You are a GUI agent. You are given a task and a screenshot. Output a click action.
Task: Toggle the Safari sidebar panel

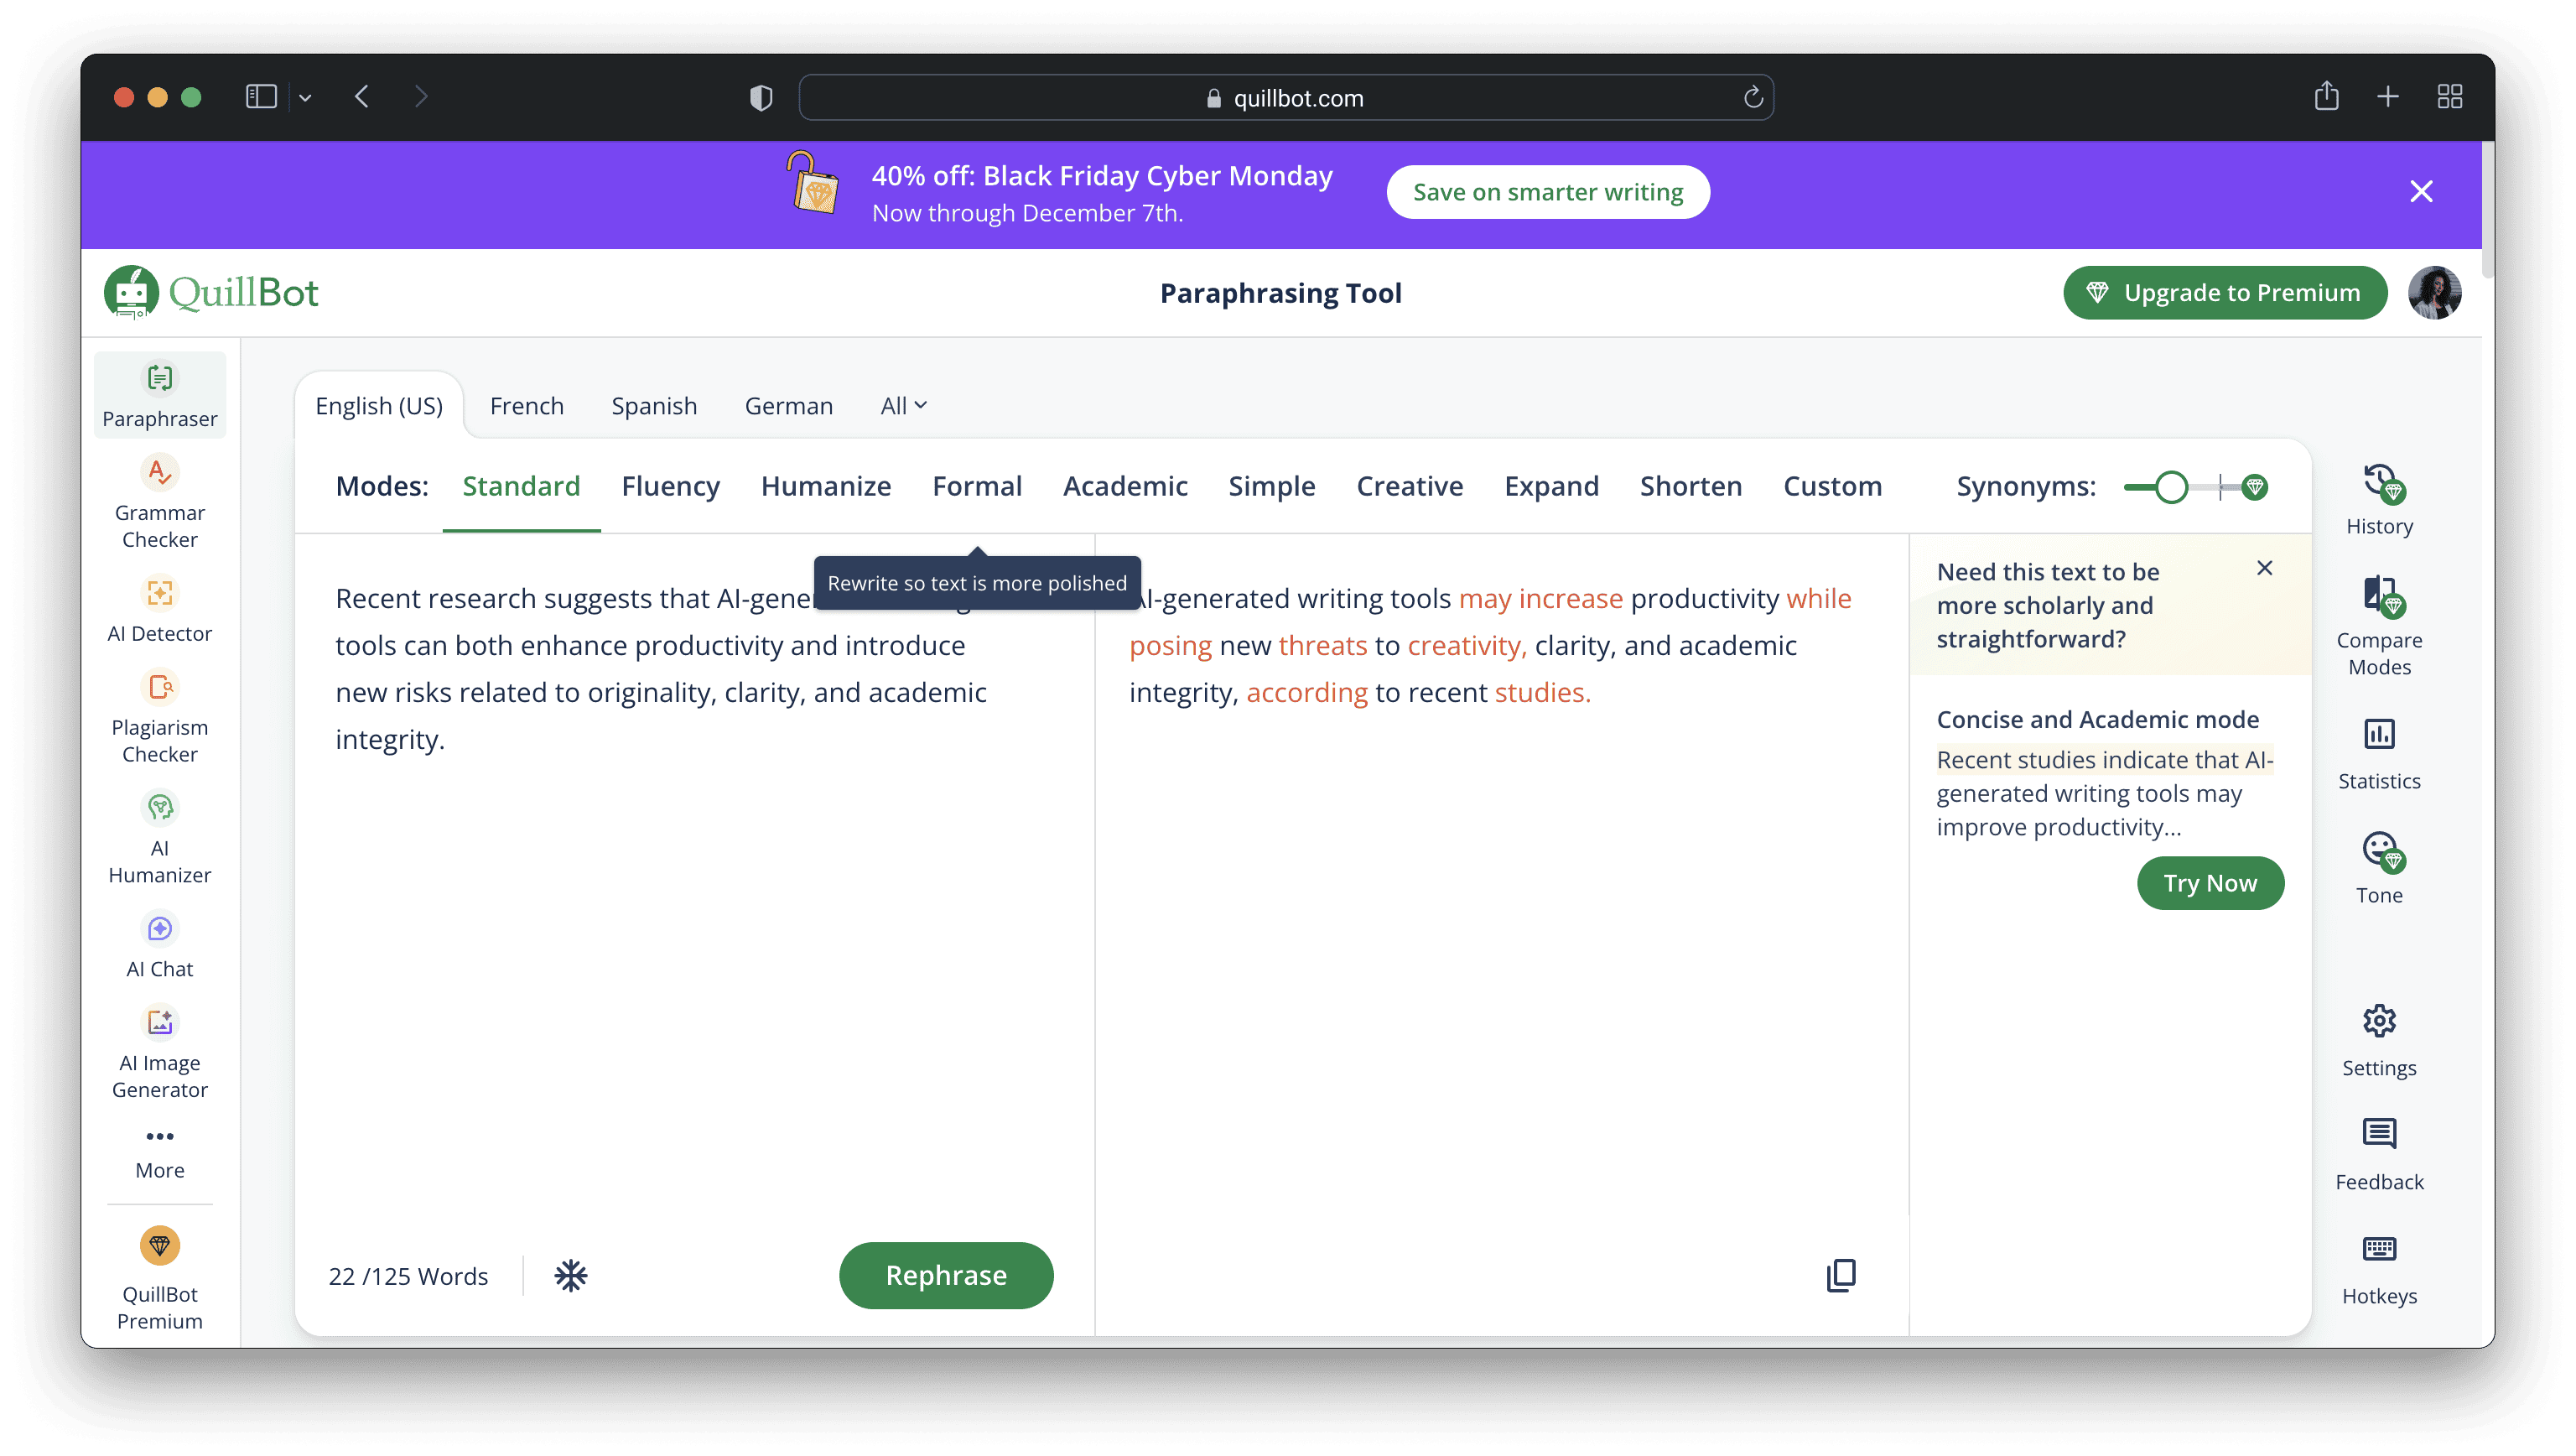(x=261, y=97)
